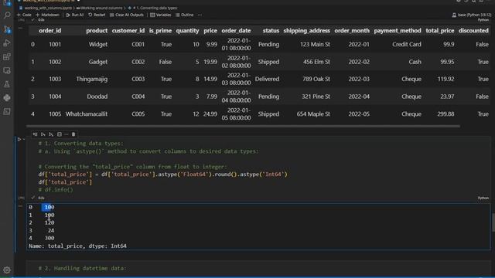495x278 pixels.
Task: Click the Thingamajig product cell
Action: coord(92,79)
